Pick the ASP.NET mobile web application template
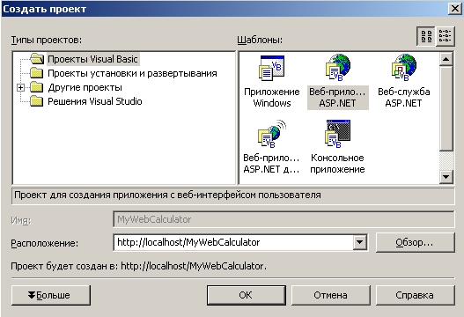Viewport: 464px width, 317px height. pos(272,134)
